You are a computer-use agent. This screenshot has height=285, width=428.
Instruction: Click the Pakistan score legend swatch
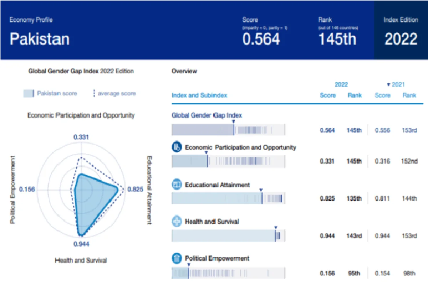point(28,94)
